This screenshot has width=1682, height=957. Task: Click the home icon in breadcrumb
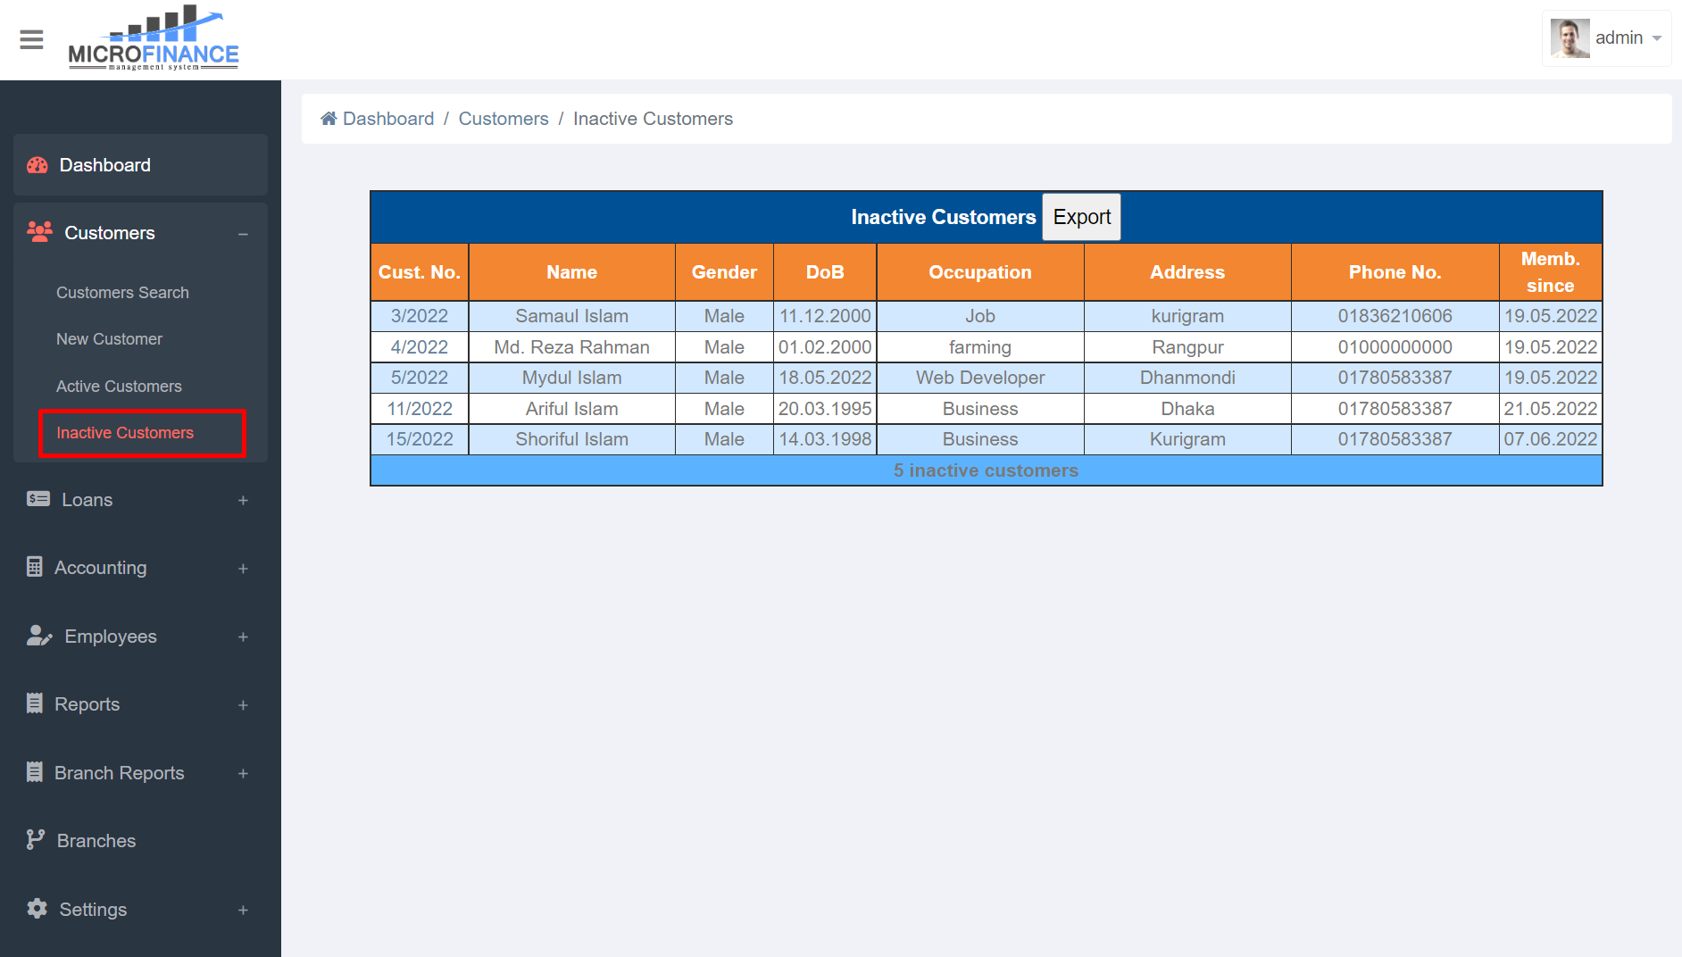329,119
